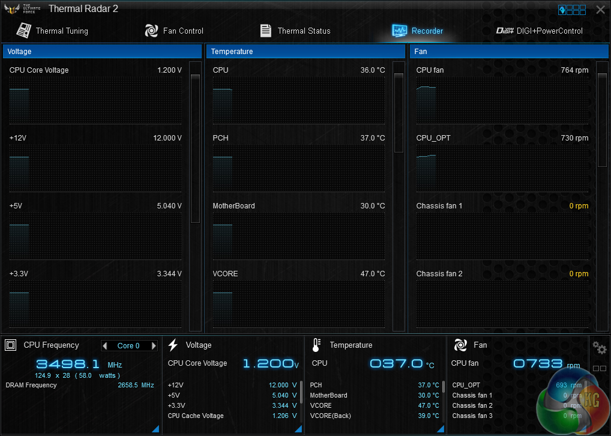Expand the Voltage panel corner triangle
This screenshot has height=436, width=611.
point(298,428)
